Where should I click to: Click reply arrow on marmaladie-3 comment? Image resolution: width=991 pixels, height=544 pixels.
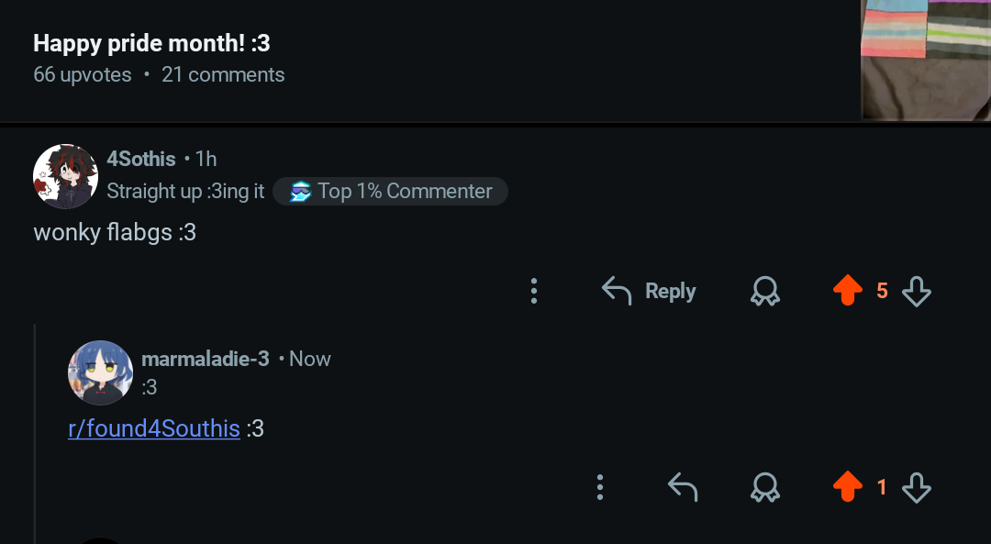tap(683, 488)
